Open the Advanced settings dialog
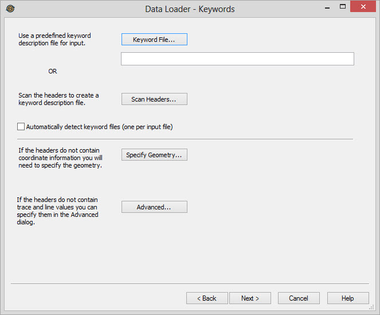 (x=154, y=207)
